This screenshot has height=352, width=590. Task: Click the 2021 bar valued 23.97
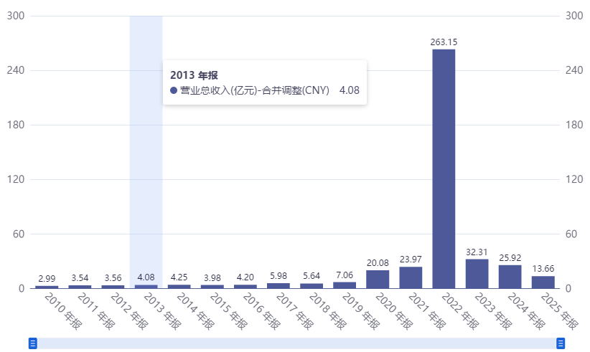(x=411, y=277)
